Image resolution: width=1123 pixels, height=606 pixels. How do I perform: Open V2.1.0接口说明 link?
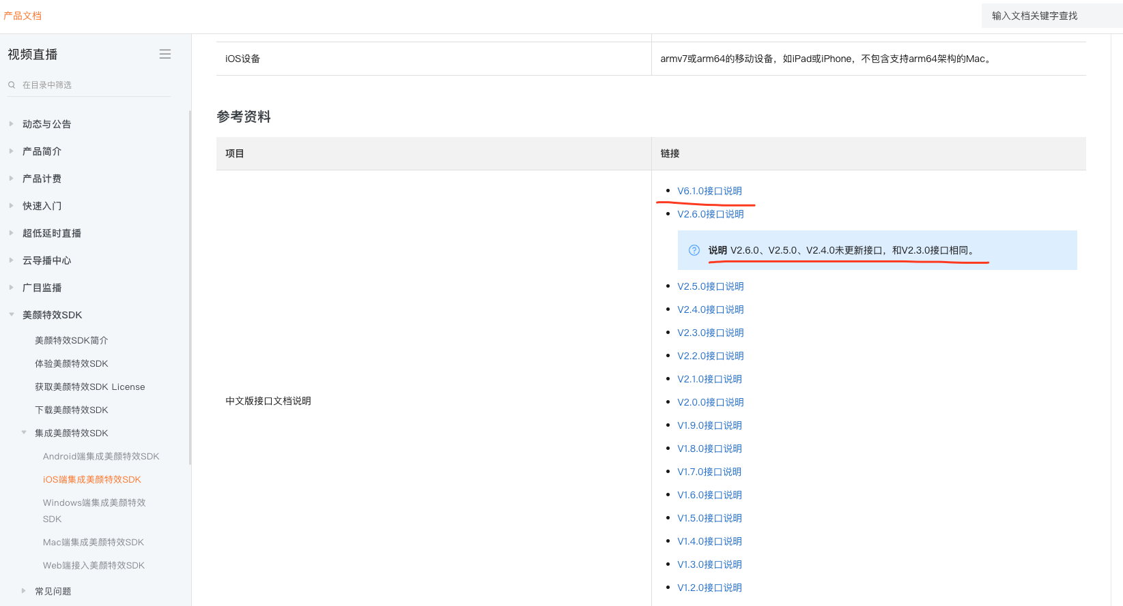pyautogui.click(x=709, y=379)
